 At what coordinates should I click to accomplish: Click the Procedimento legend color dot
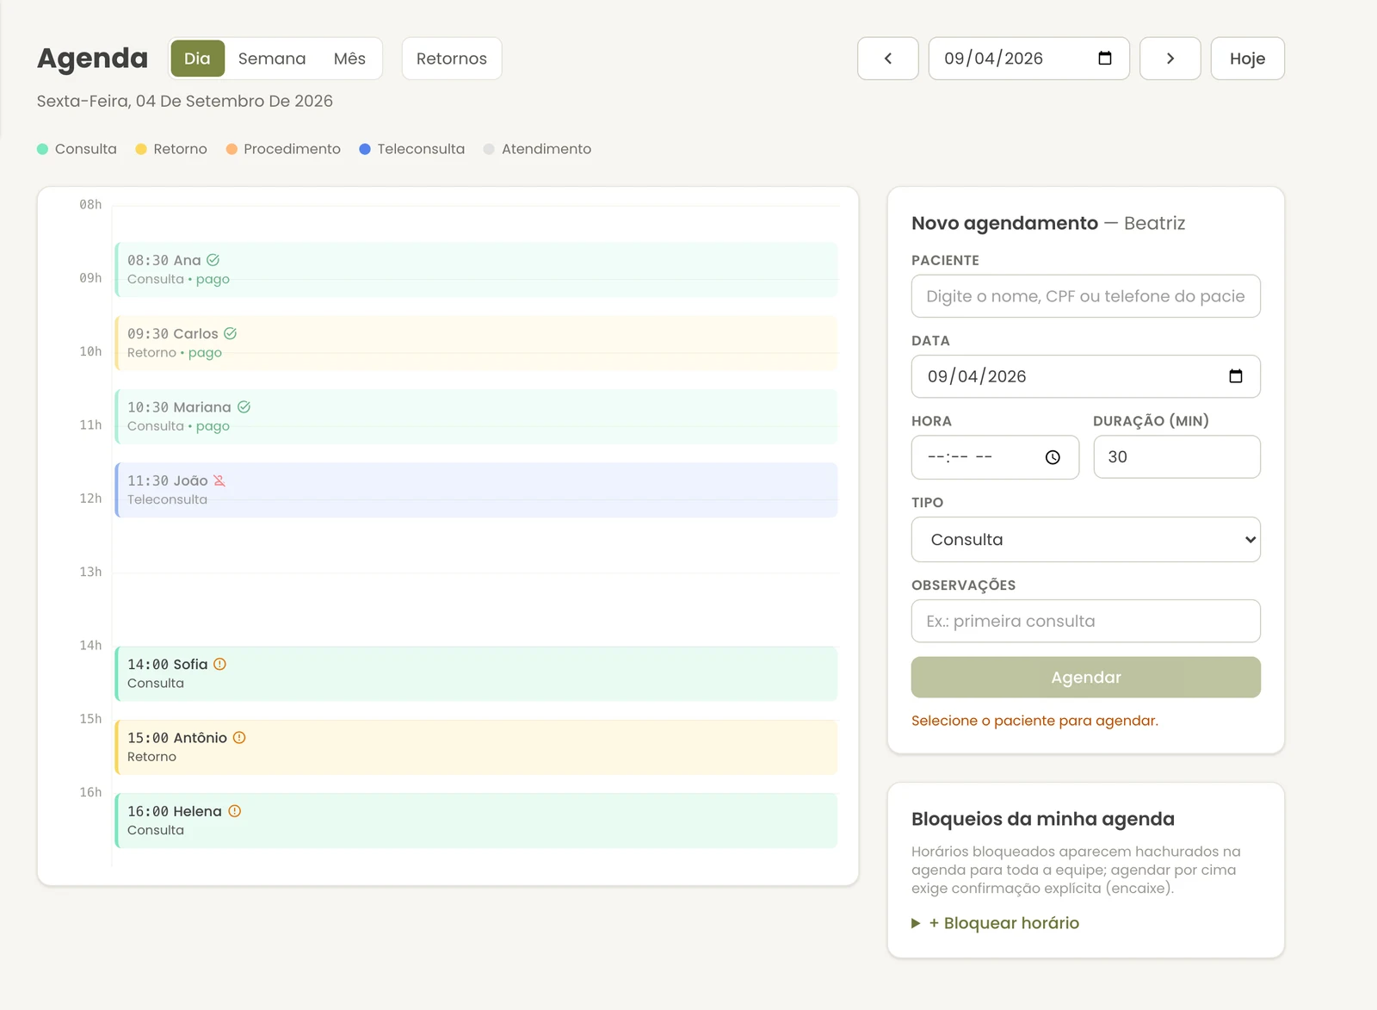pyautogui.click(x=232, y=149)
